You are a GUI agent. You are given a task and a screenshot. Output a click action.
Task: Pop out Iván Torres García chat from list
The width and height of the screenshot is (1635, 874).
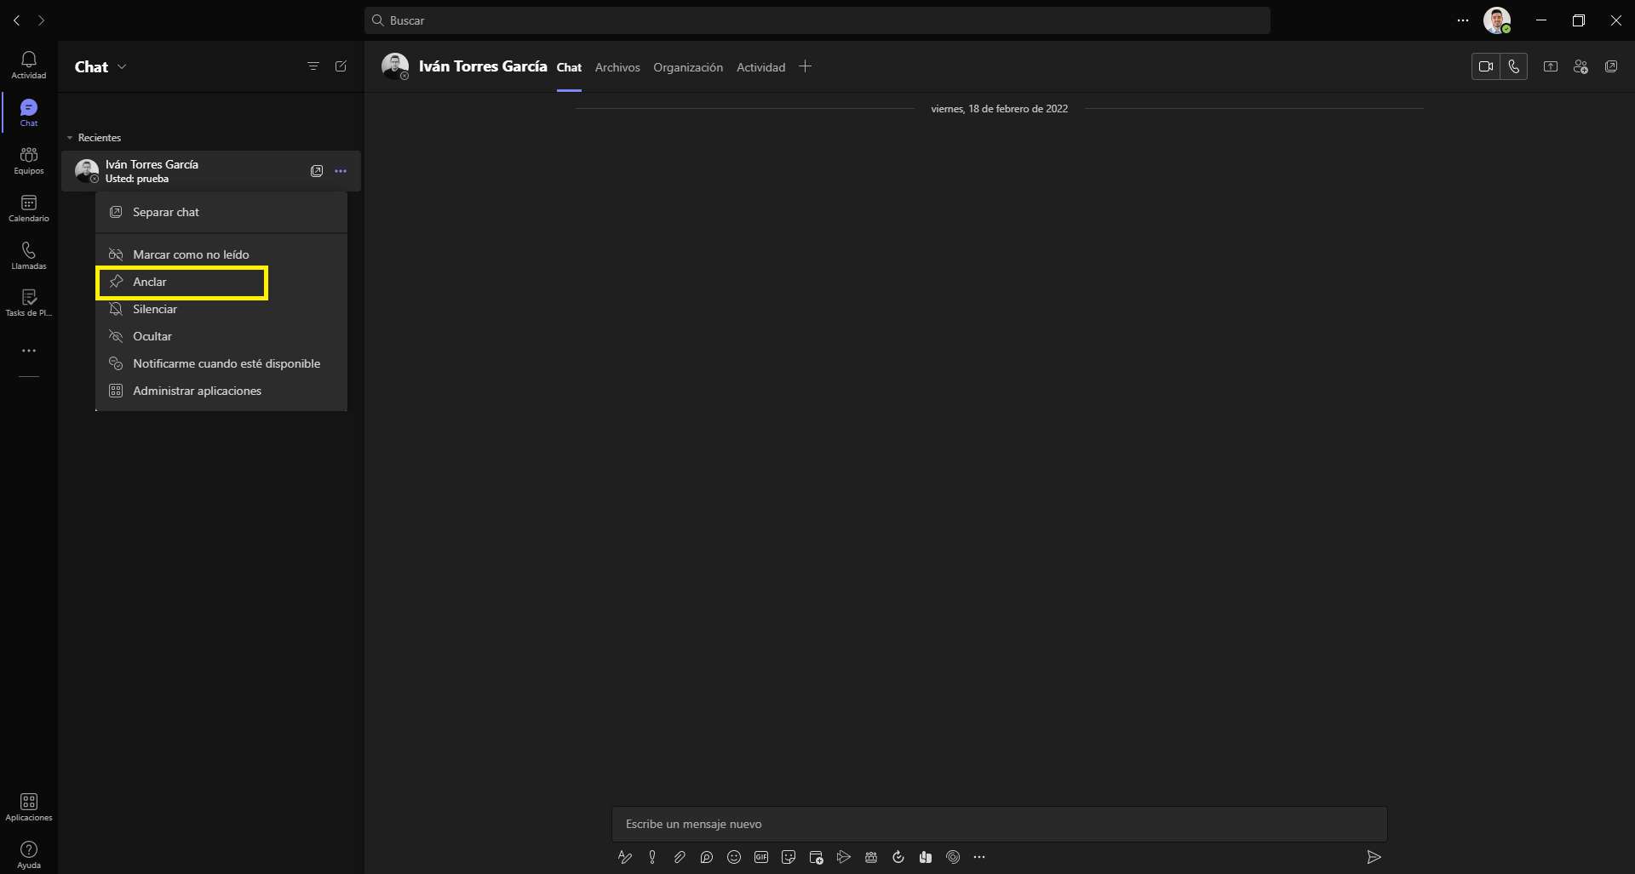point(317,171)
